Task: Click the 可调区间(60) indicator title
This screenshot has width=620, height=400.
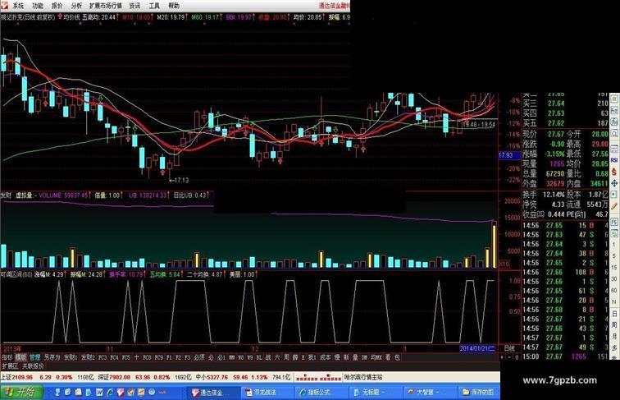Action: click(x=16, y=274)
